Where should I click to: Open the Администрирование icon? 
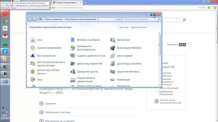click(33, 48)
